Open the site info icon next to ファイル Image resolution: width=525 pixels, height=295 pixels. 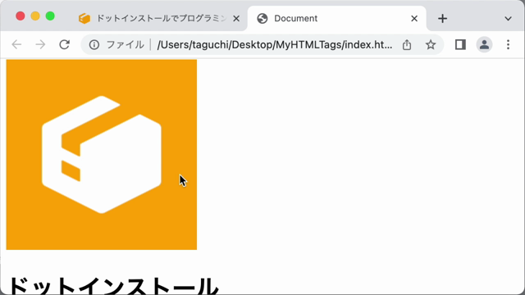pos(94,44)
